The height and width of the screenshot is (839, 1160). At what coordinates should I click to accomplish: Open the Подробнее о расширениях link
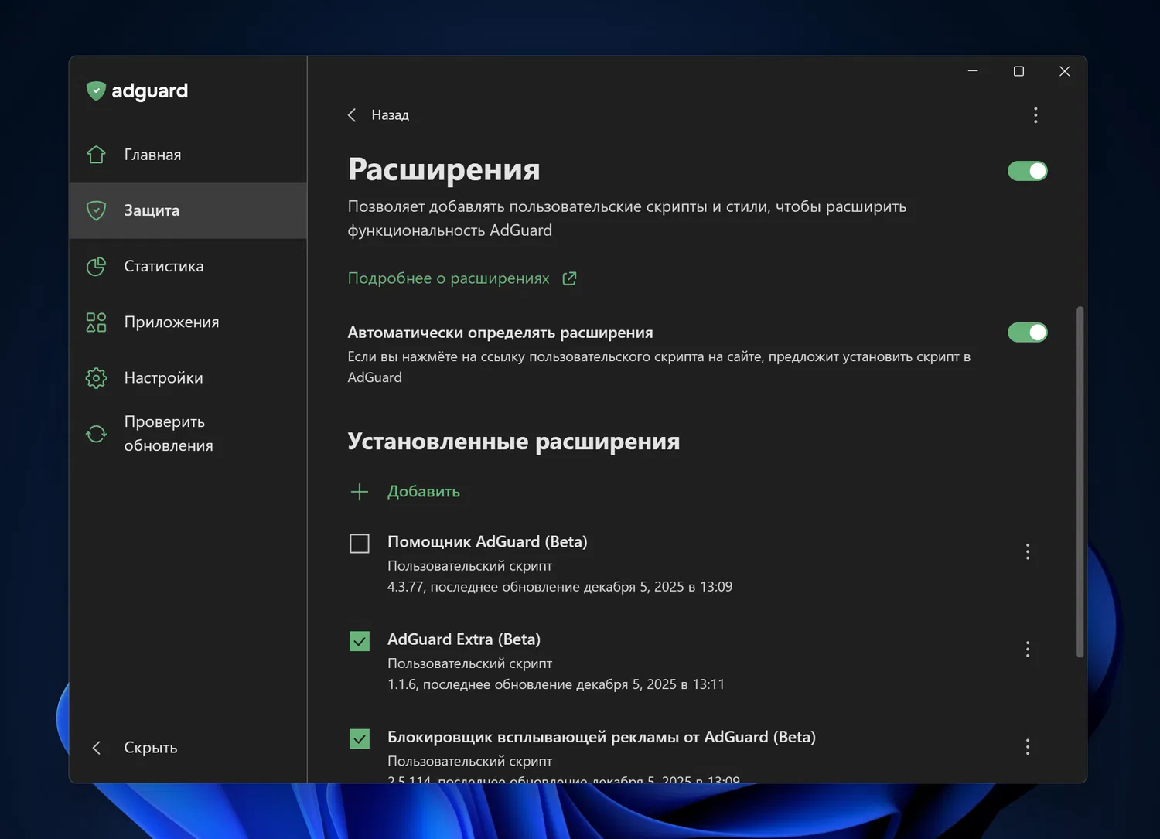tap(449, 278)
